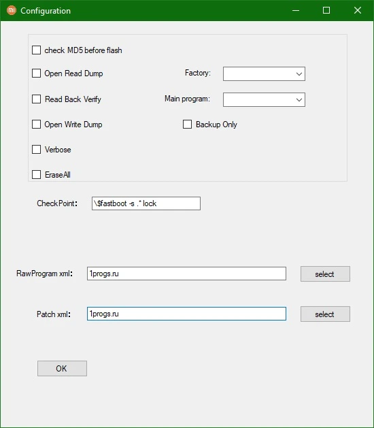
Task: Enable check MD5 before flash checkbox
Action: tap(36, 50)
